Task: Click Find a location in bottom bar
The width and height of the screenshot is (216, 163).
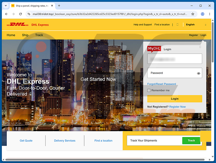Action: tap(103, 141)
